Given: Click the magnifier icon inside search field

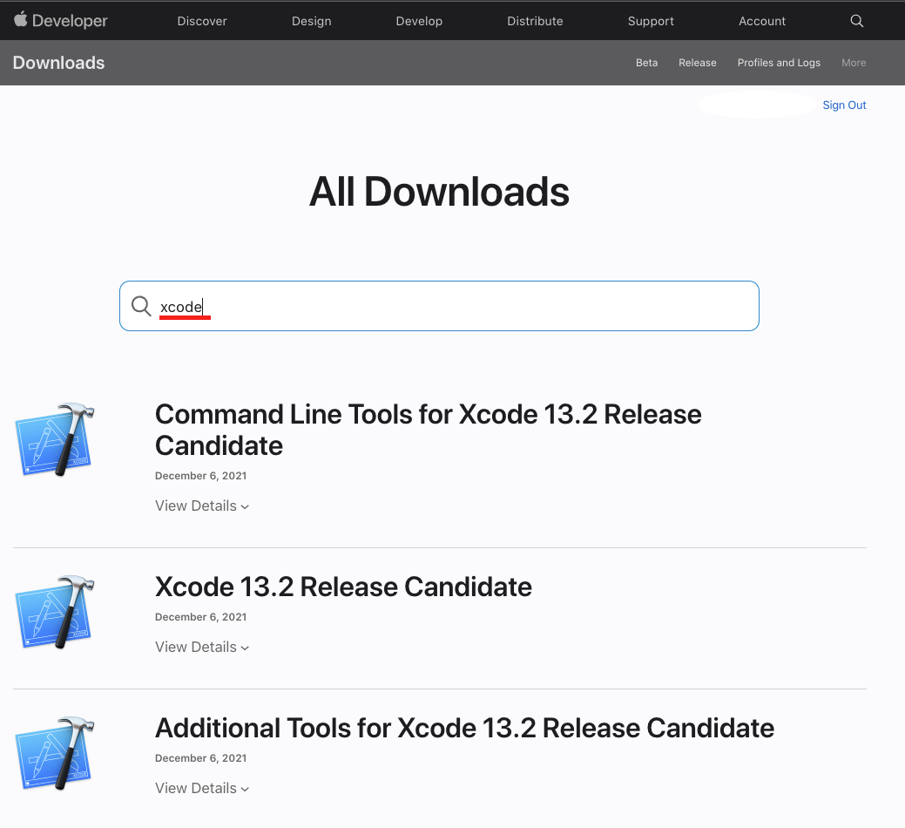Looking at the screenshot, I should (141, 306).
